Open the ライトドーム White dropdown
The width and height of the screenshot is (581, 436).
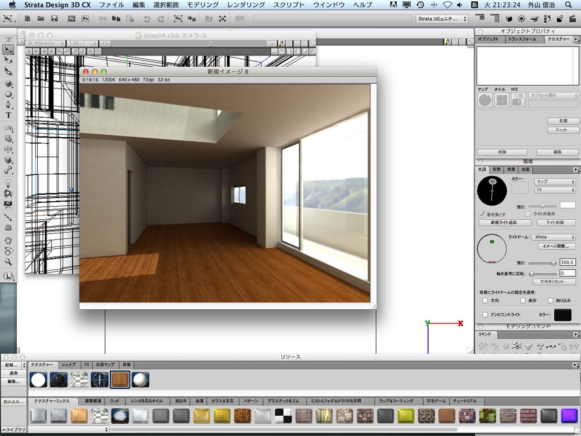coord(554,237)
